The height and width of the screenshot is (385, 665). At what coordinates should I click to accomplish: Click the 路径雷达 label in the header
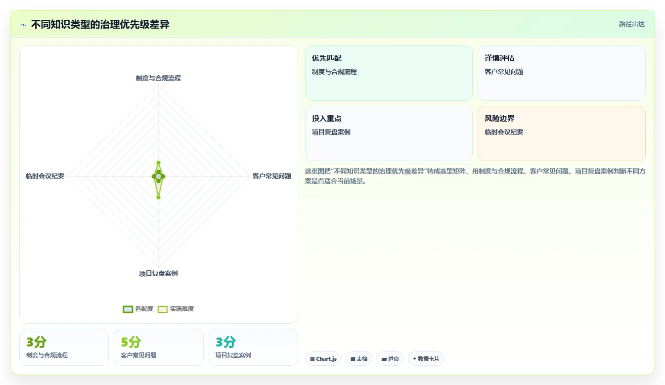632,24
